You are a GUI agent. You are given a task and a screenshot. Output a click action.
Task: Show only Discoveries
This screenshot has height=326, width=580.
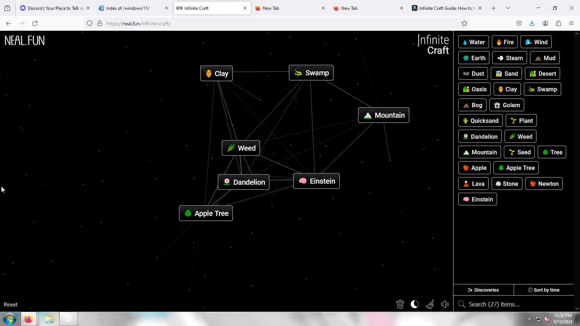(x=483, y=290)
